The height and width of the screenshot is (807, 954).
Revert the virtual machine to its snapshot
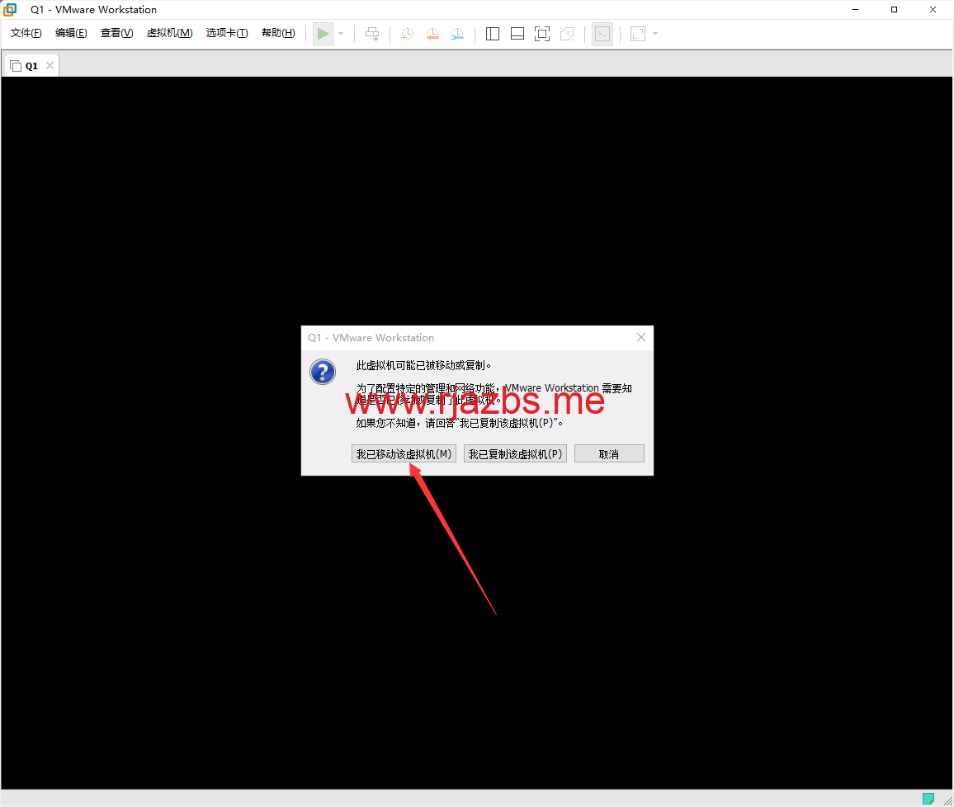432,34
